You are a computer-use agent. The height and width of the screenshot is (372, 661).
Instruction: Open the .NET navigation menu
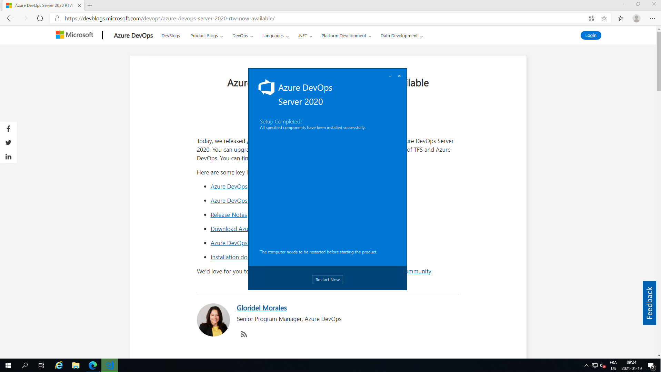[305, 36]
